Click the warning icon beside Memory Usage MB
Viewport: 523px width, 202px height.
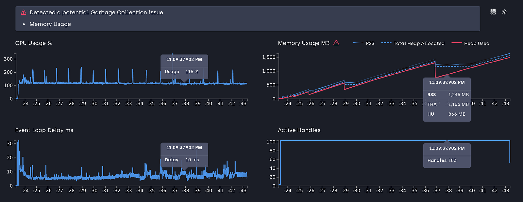[x=336, y=43]
